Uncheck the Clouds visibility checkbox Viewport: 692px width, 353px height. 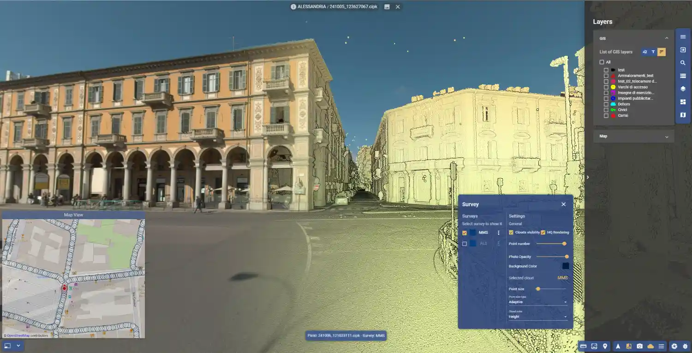click(x=511, y=233)
